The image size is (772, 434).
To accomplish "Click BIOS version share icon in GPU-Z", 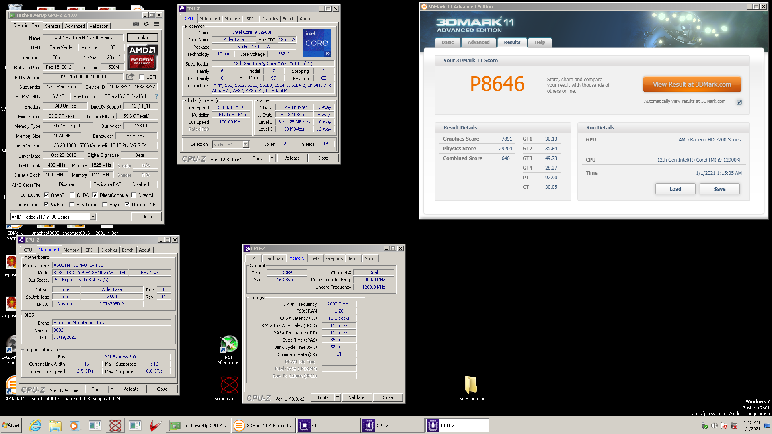I will click(x=130, y=77).
